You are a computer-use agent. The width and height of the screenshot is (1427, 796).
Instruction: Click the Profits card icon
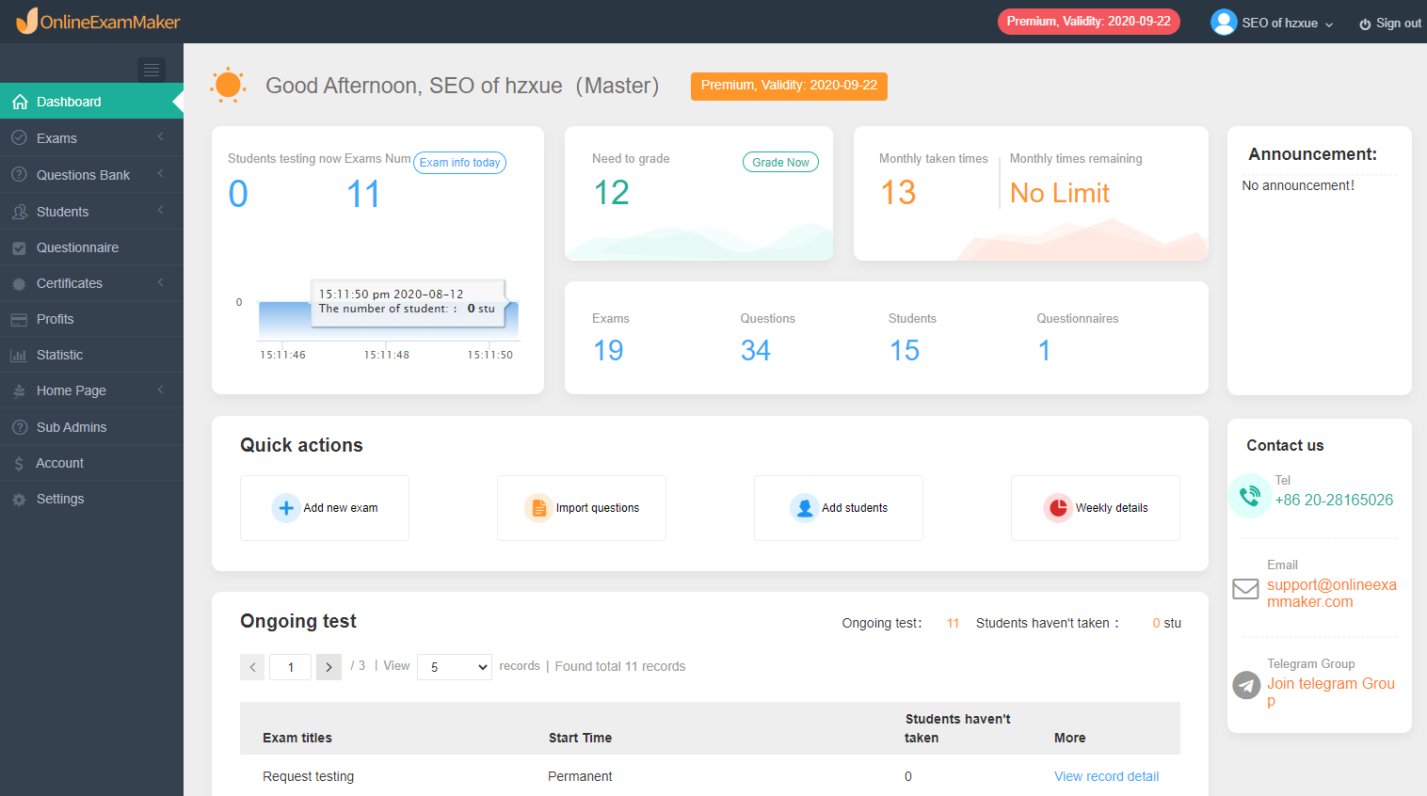click(x=19, y=320)
